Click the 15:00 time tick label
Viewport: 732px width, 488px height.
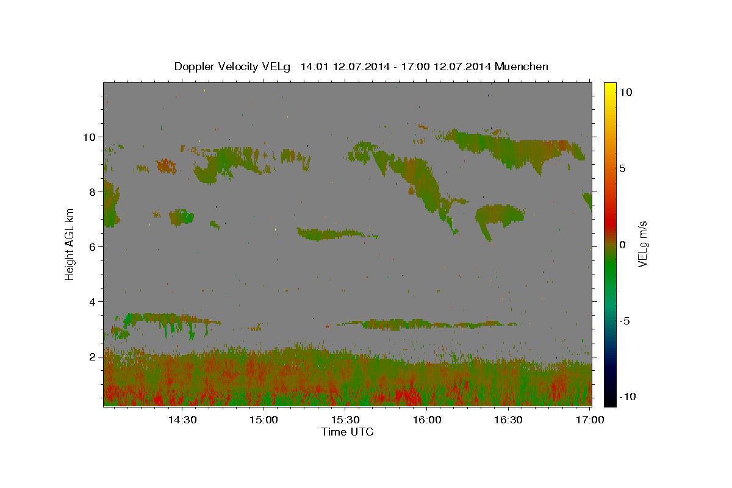264,420
